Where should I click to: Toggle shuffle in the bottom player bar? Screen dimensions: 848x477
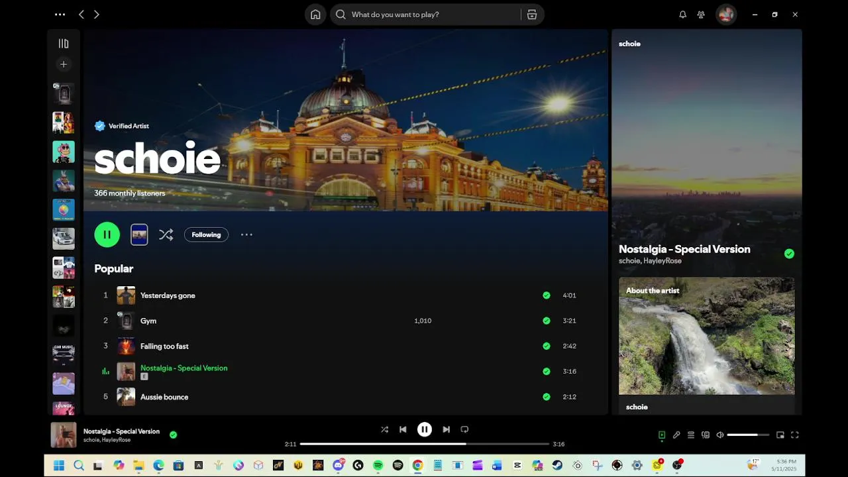pos(384,429)
